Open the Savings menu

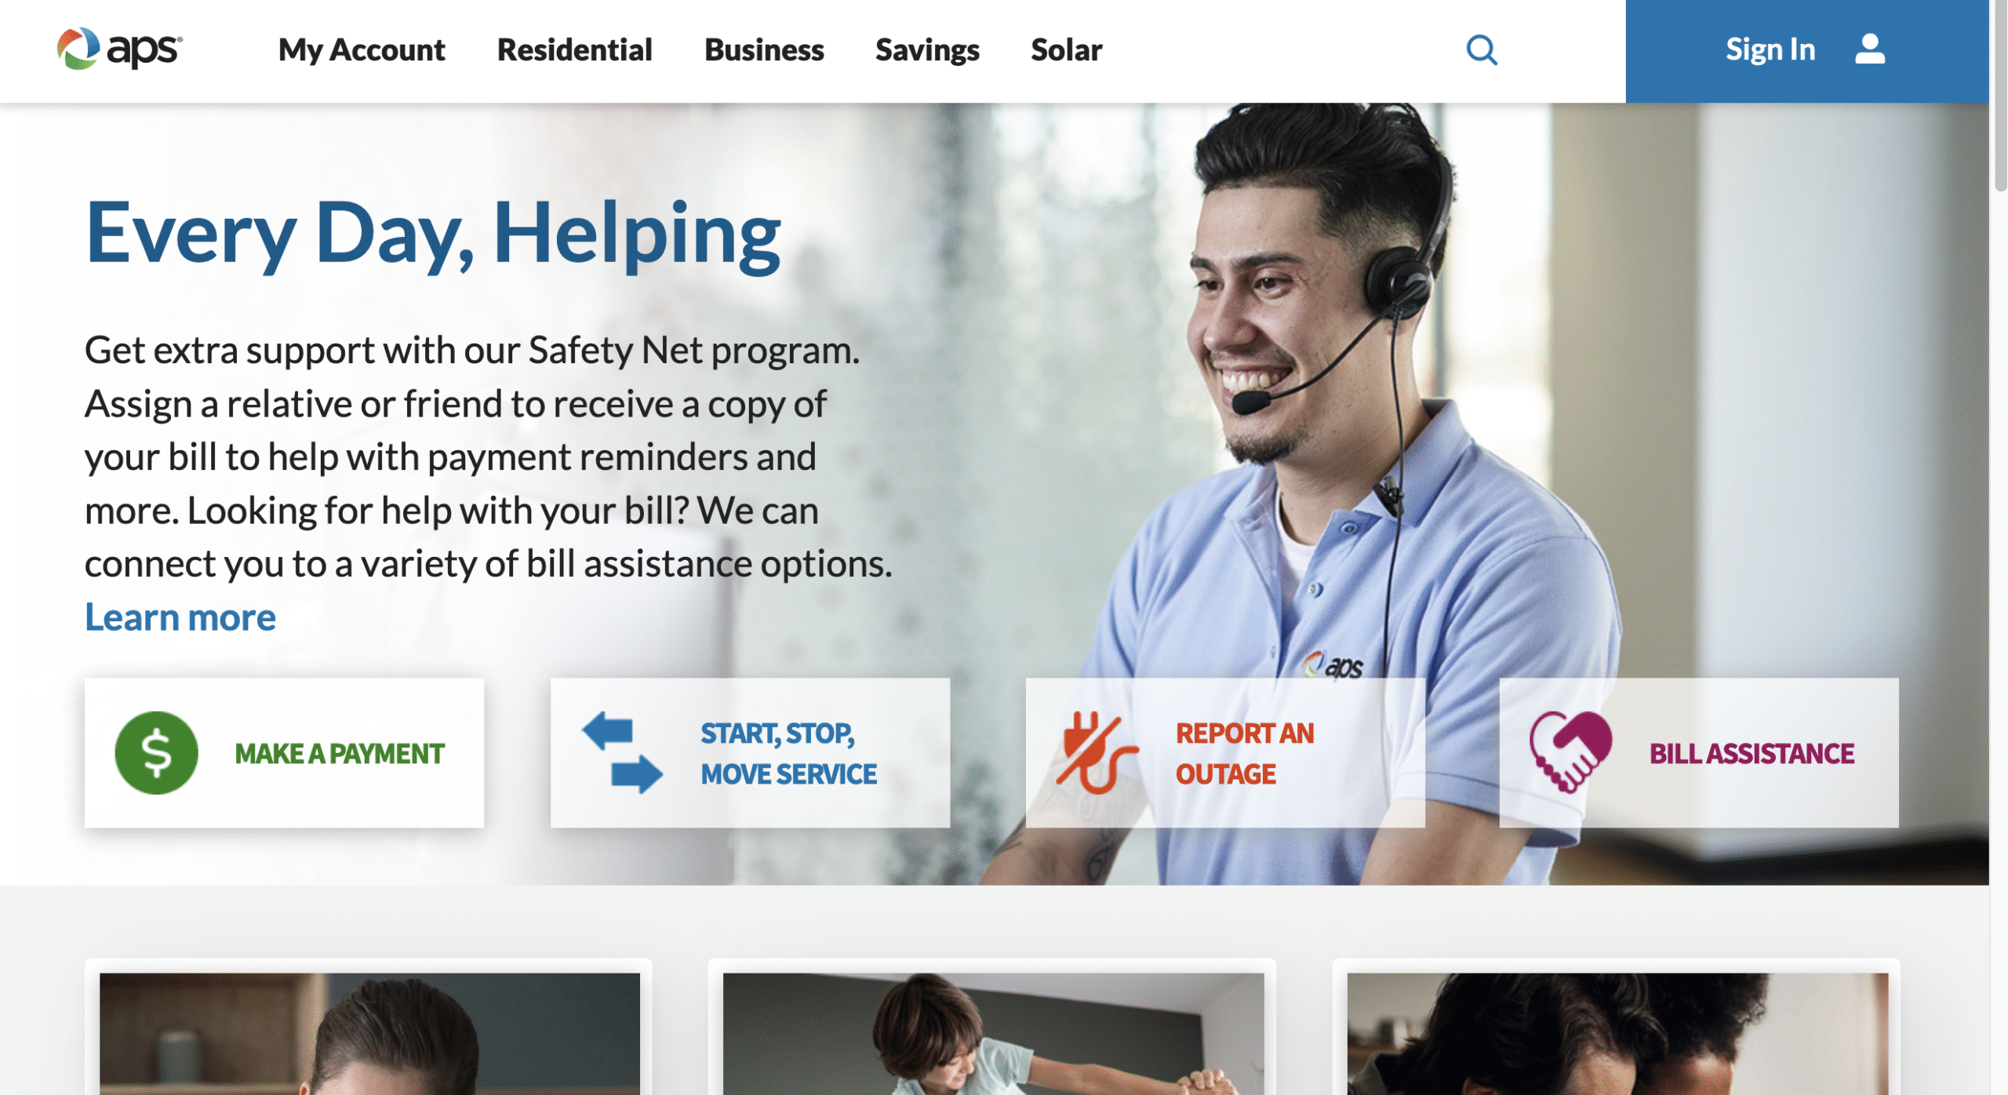click(927, 50)
